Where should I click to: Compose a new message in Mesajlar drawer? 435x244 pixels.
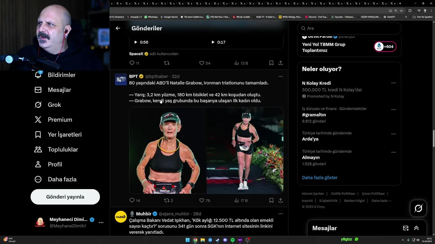pyautogui.click(x=406, y=228)
